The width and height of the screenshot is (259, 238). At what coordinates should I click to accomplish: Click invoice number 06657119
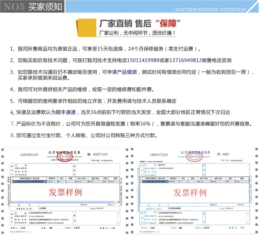pyautogui.click(x=100, y=154)
